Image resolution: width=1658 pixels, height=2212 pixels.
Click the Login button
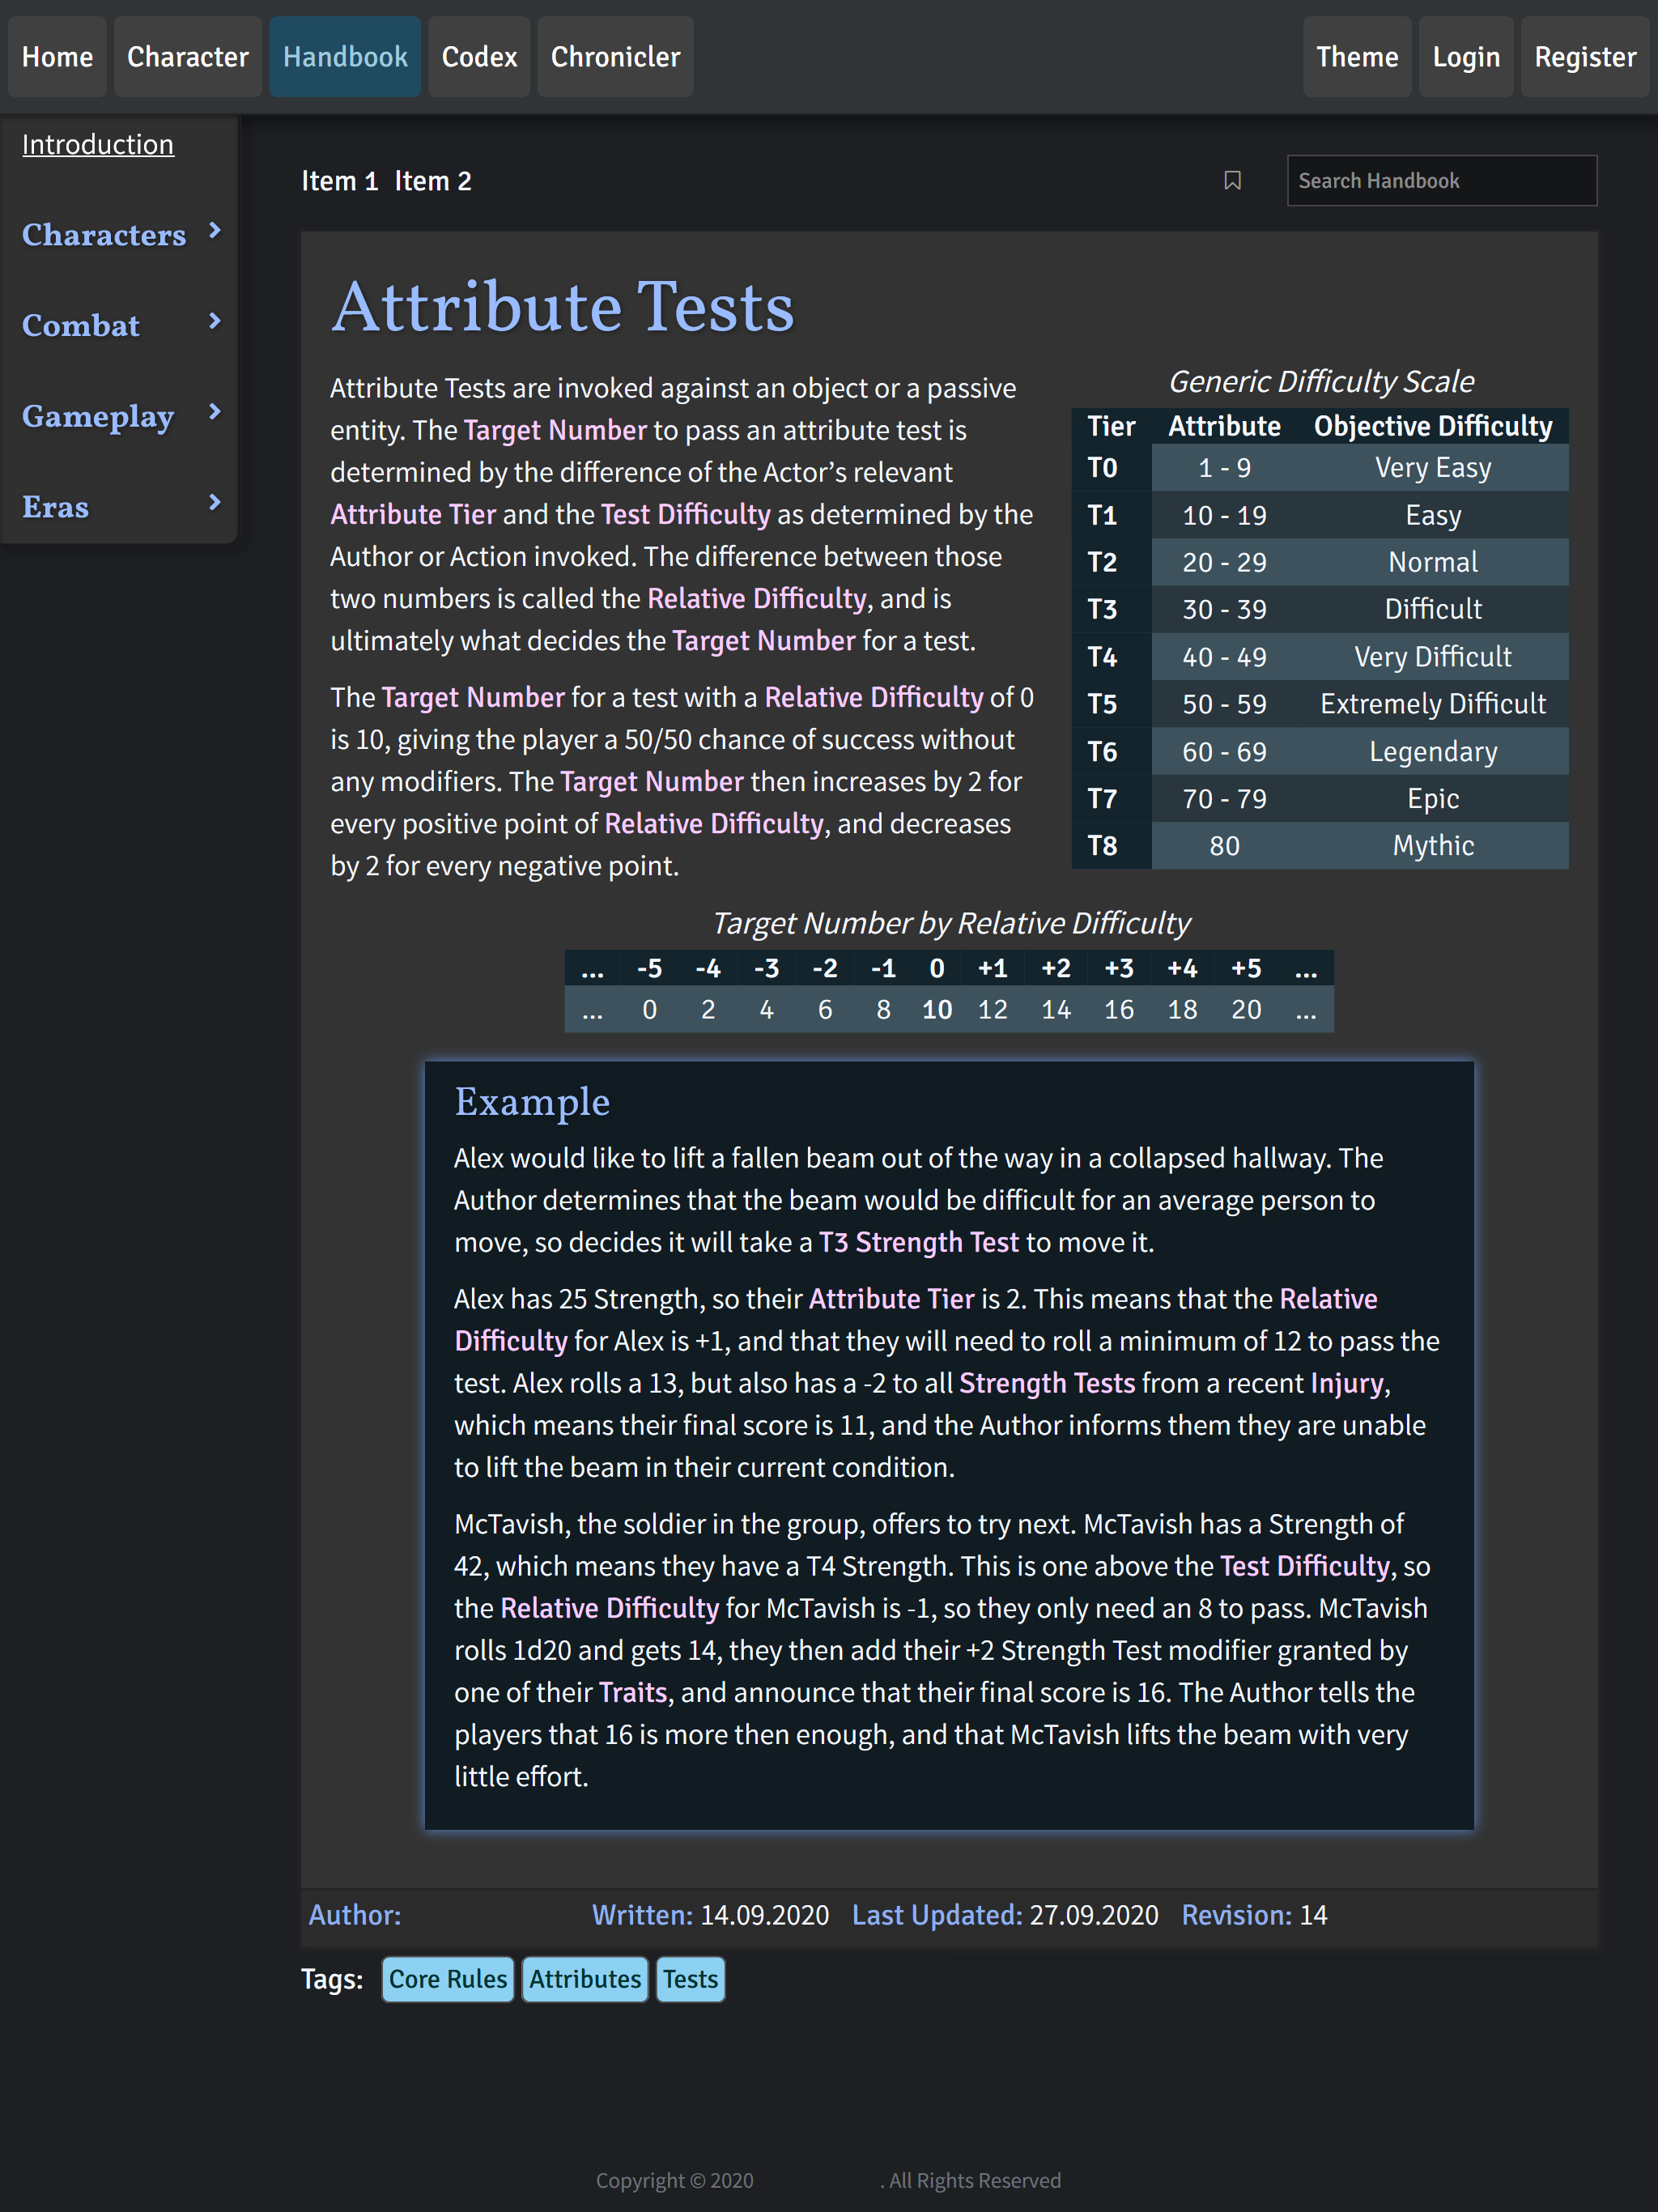pyautogui.click(x=1466, y=57)
